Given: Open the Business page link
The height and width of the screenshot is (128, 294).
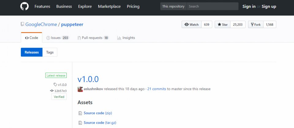Looking at the screenshot, I should point(64,6).
